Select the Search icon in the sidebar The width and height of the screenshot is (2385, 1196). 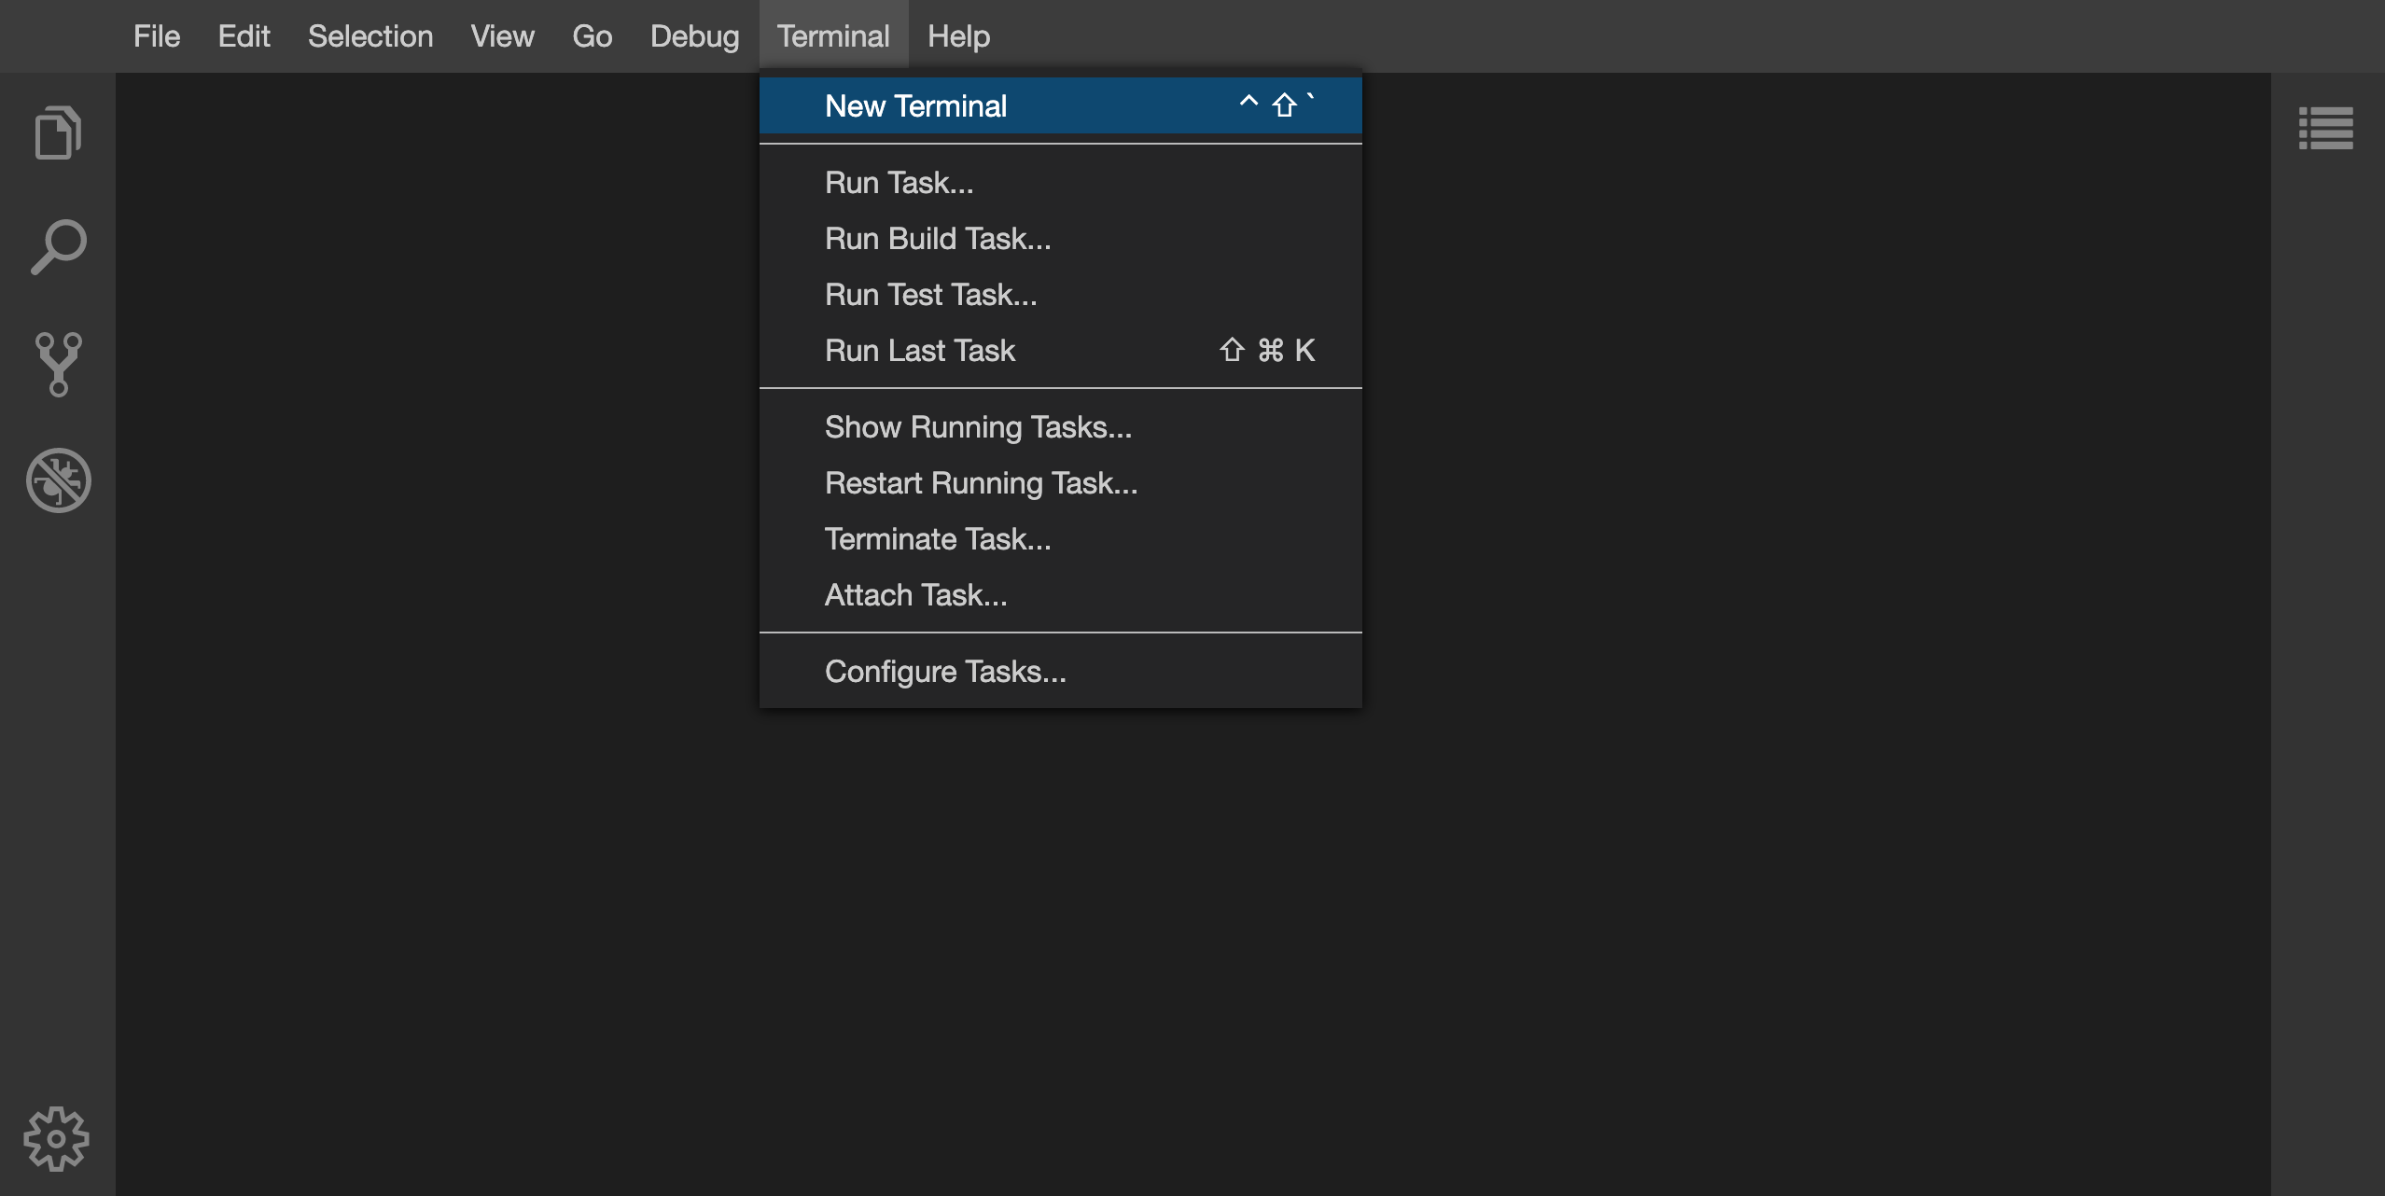coord(58,245)
